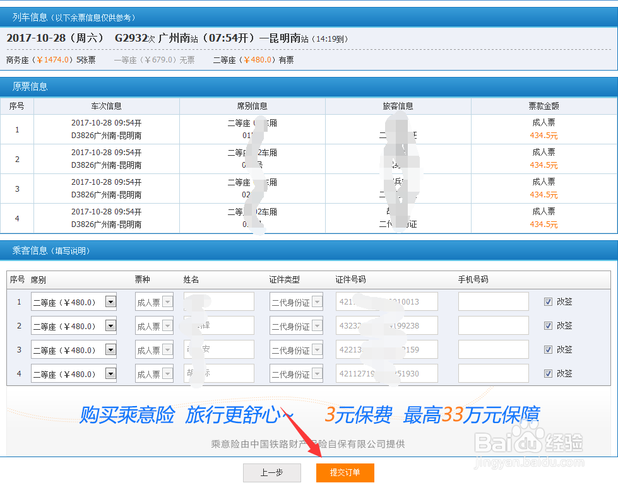Click name field for passenger 4
618x483 pixels.
pos(219,373)
